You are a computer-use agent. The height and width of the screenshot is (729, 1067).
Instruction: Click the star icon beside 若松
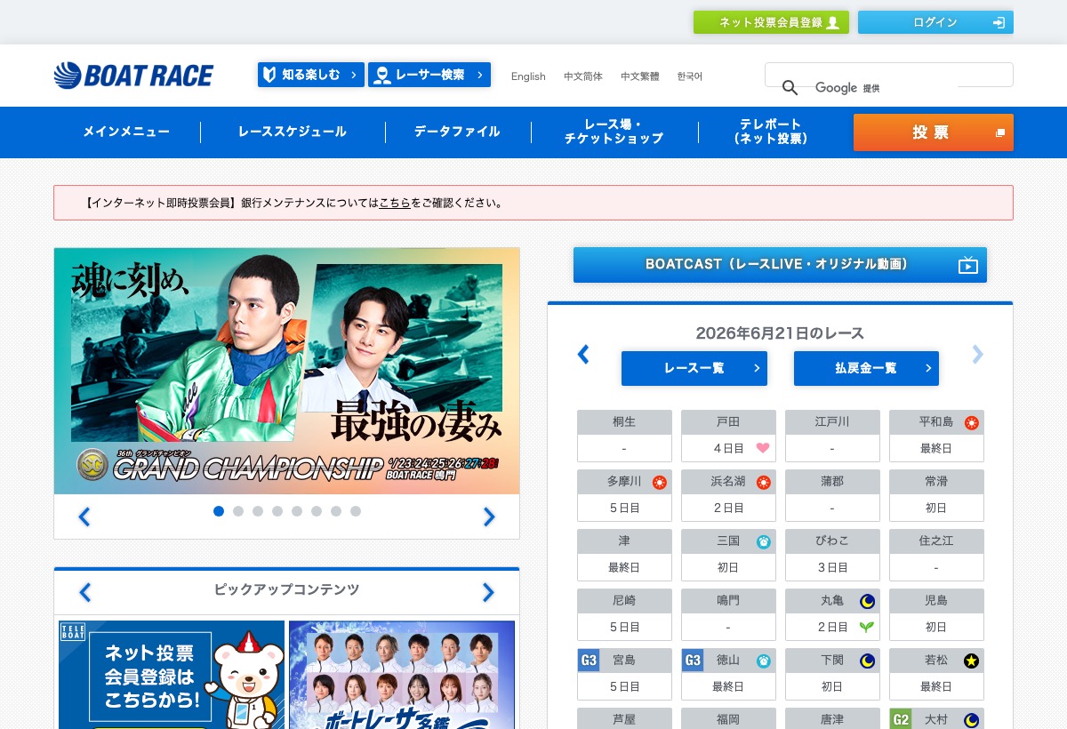click(x=972, y=661)
